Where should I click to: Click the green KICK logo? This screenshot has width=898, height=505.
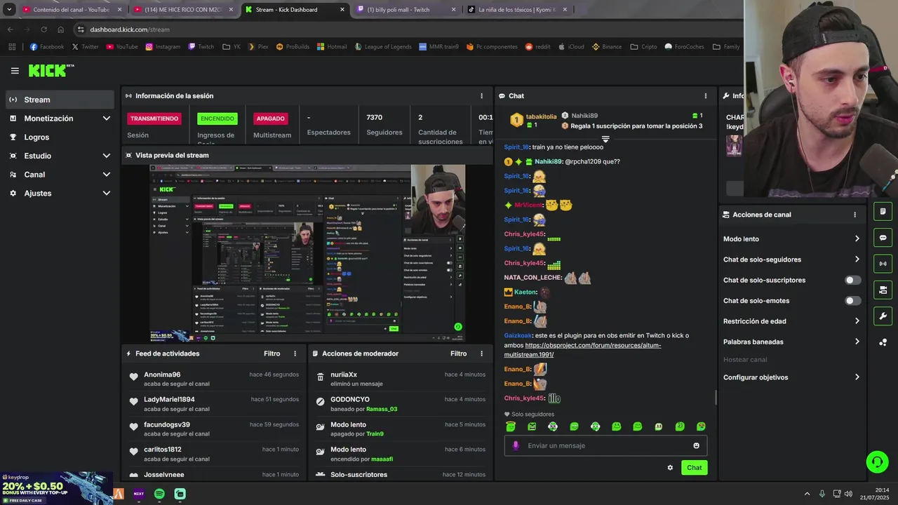tap(51, 70)
